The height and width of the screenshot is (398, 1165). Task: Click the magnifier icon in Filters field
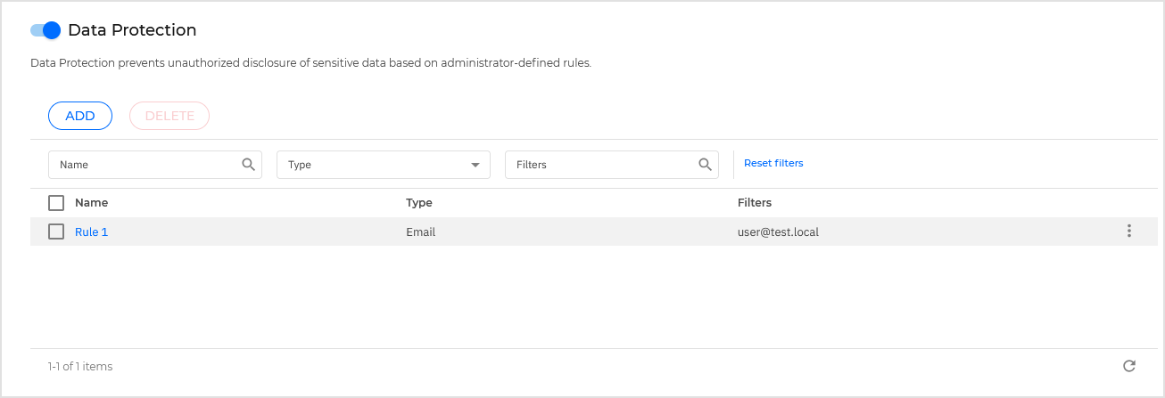pos(705,165)
